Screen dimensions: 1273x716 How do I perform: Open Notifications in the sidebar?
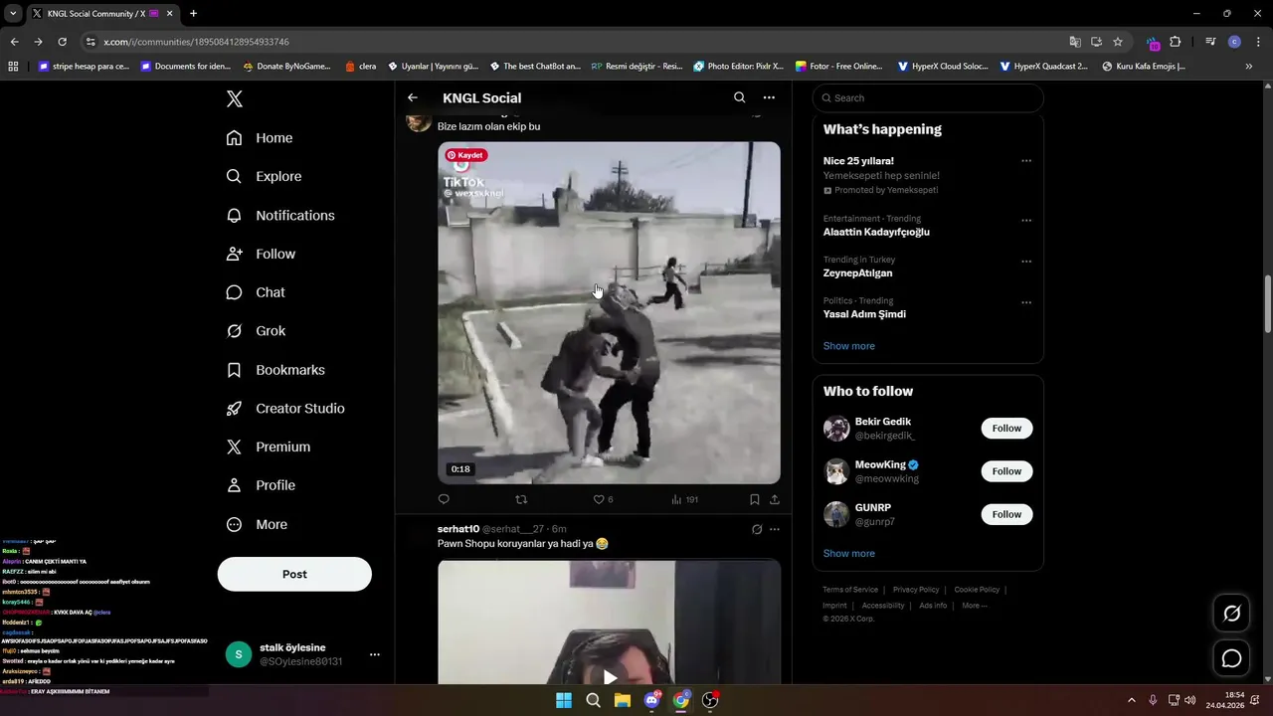(x=280, y=215)
